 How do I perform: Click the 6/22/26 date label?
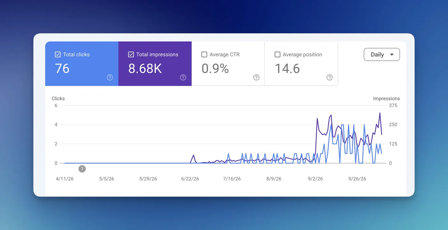point(190,179)
